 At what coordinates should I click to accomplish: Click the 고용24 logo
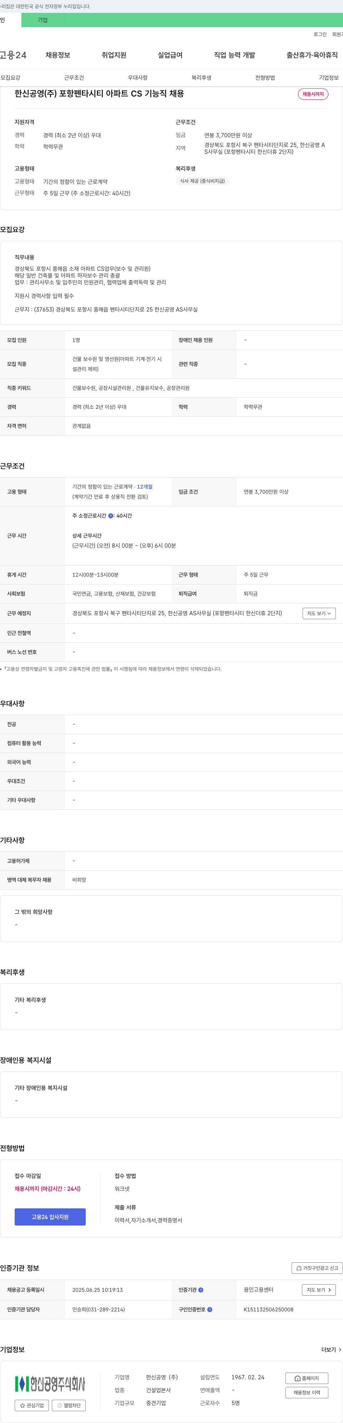[13, 55]
